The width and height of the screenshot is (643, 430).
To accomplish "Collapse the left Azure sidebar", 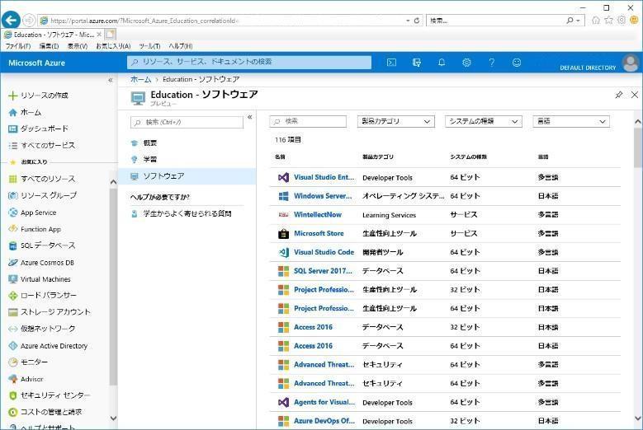I will tap(111, 80).
